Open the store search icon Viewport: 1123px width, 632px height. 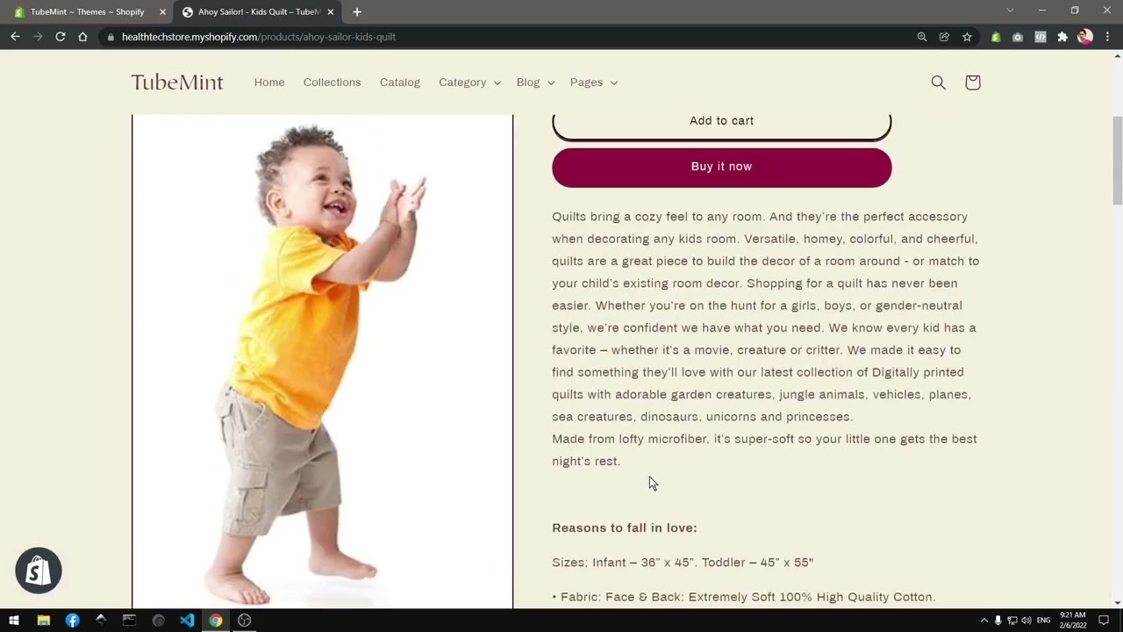[938, 83]
